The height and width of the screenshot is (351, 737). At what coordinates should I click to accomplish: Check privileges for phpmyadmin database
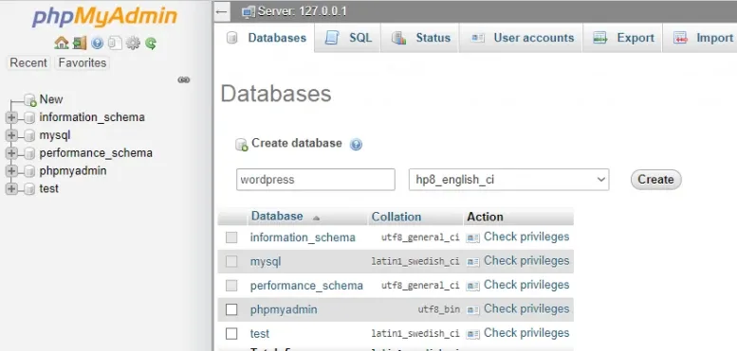click(526, 308)
